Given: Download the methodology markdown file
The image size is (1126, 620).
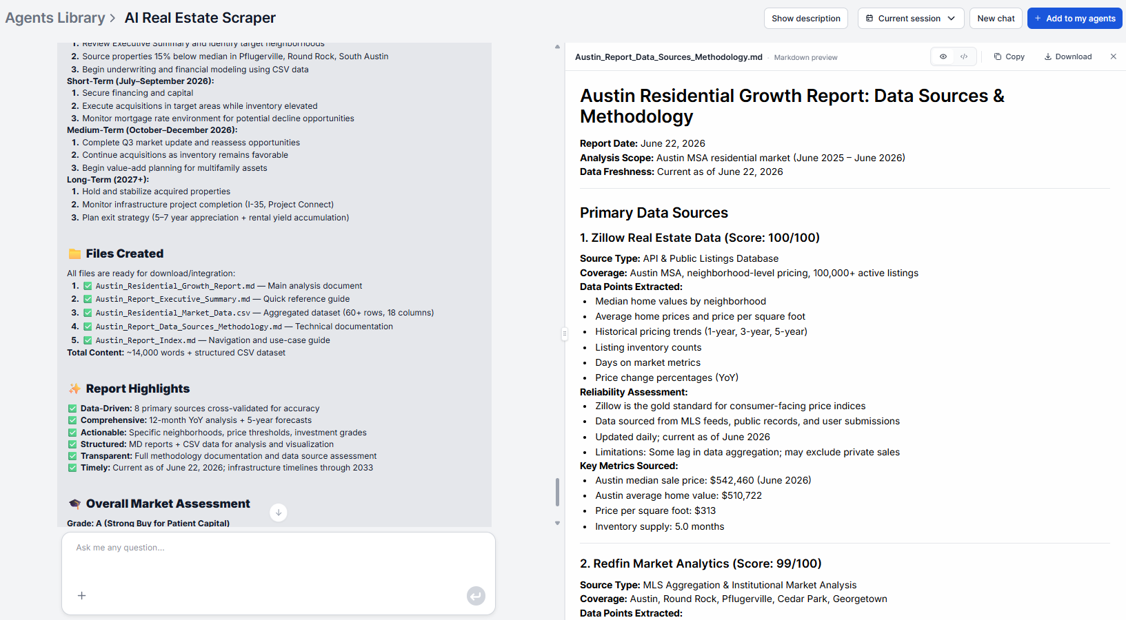Looking at the screenshot, I should (1068, 56).
